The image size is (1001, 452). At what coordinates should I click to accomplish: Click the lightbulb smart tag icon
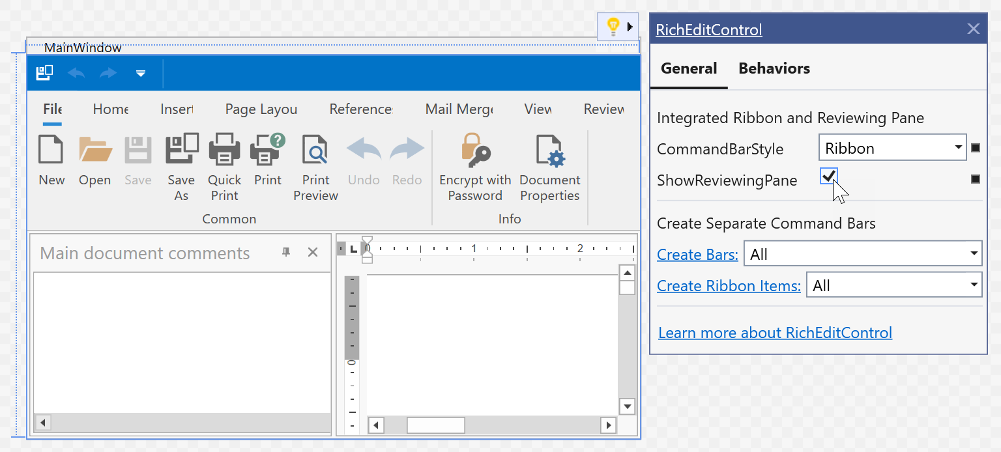coord(613,27)
